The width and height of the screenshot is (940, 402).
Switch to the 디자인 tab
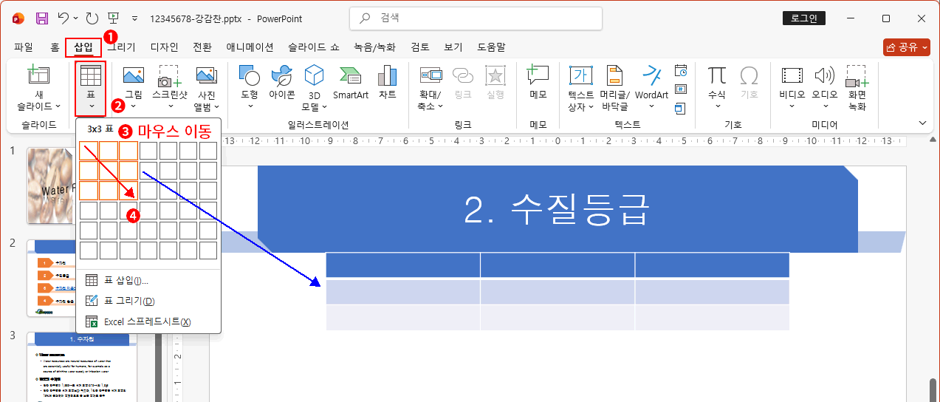[164, 47]
